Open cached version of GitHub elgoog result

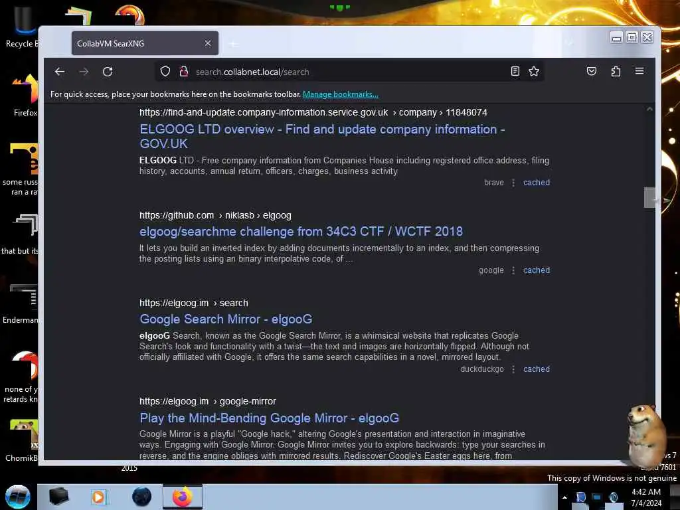click(537, 270)
